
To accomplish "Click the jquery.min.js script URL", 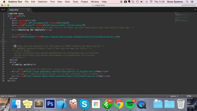I will click(x=61, y=72).
